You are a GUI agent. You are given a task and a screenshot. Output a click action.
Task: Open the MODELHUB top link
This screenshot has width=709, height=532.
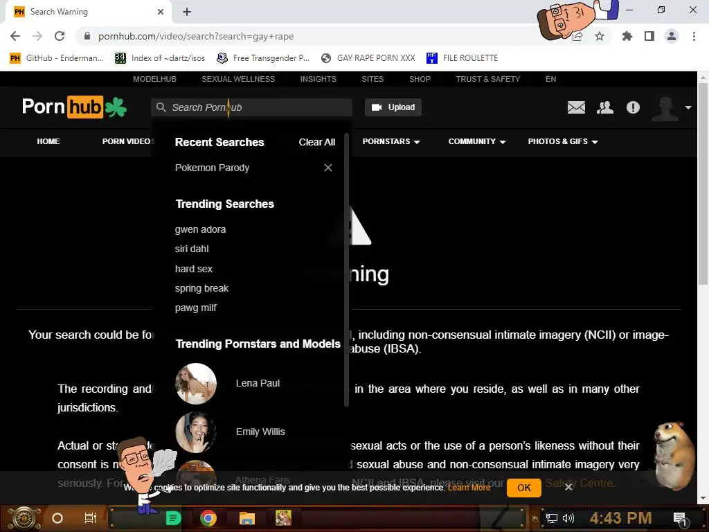point(154,79)
